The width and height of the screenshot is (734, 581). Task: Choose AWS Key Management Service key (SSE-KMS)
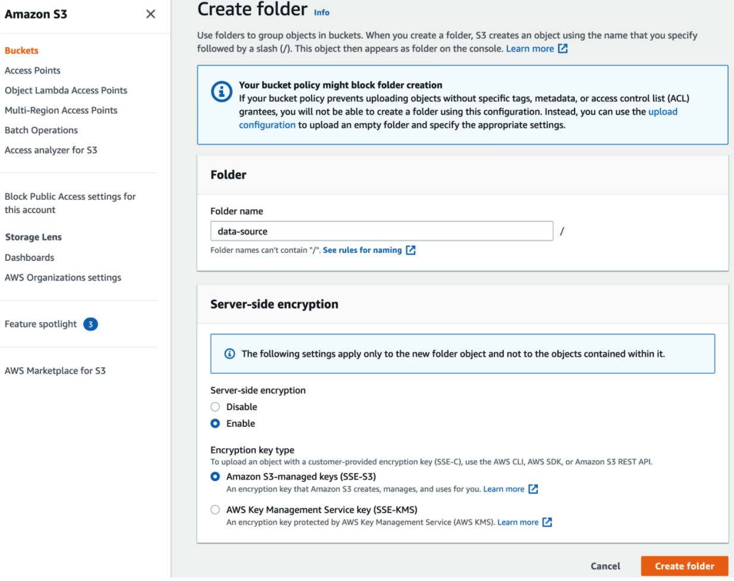(x=215, y=510)
